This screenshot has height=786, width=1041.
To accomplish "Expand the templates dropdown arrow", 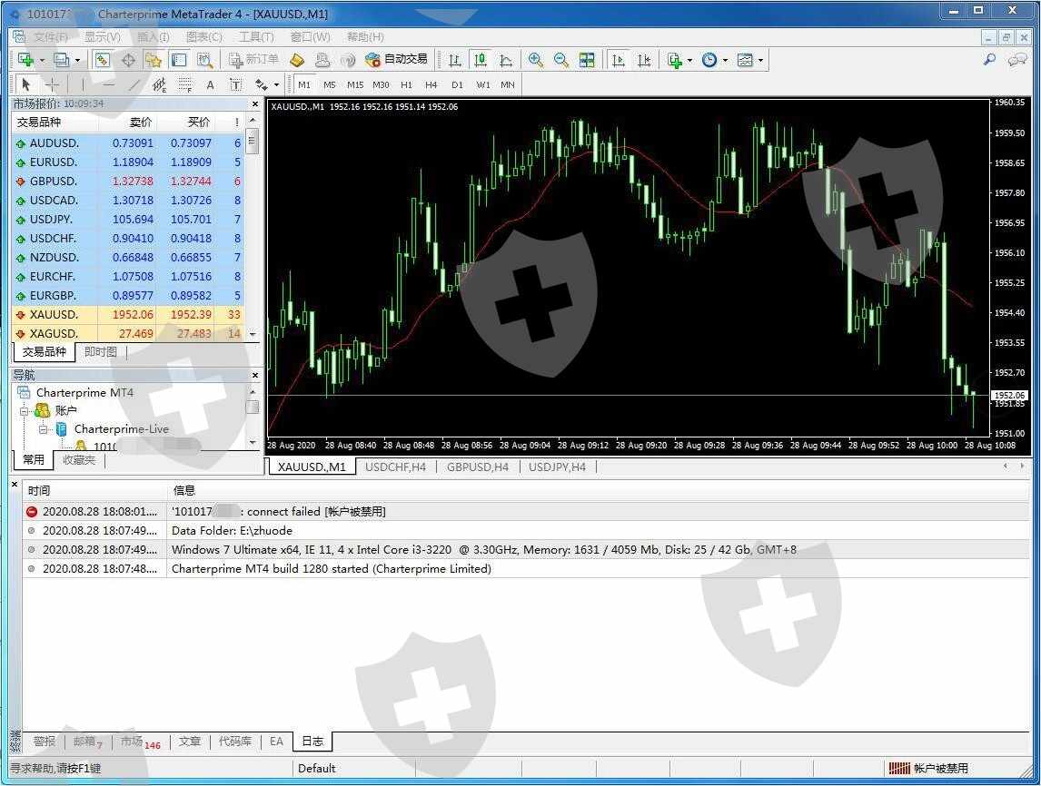I will pyautogui.click(x=761, y=61).
